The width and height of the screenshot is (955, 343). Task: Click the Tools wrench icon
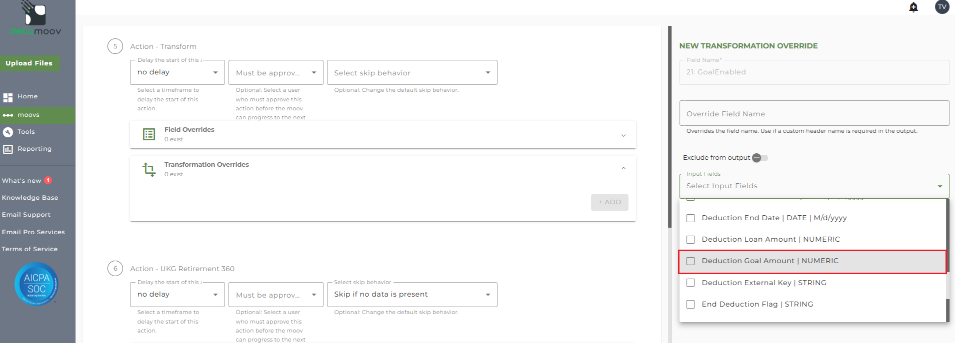tap(8, 132)
